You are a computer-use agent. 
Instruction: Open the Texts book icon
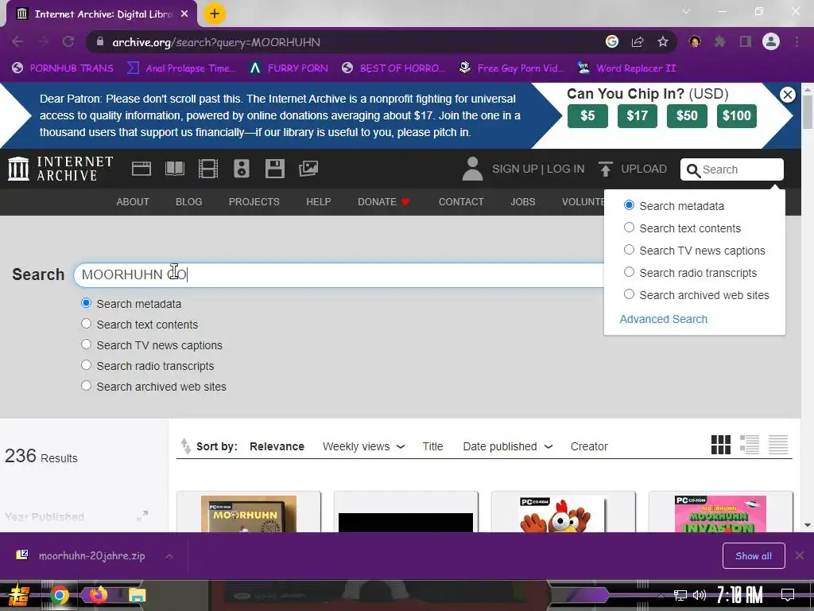174,169
